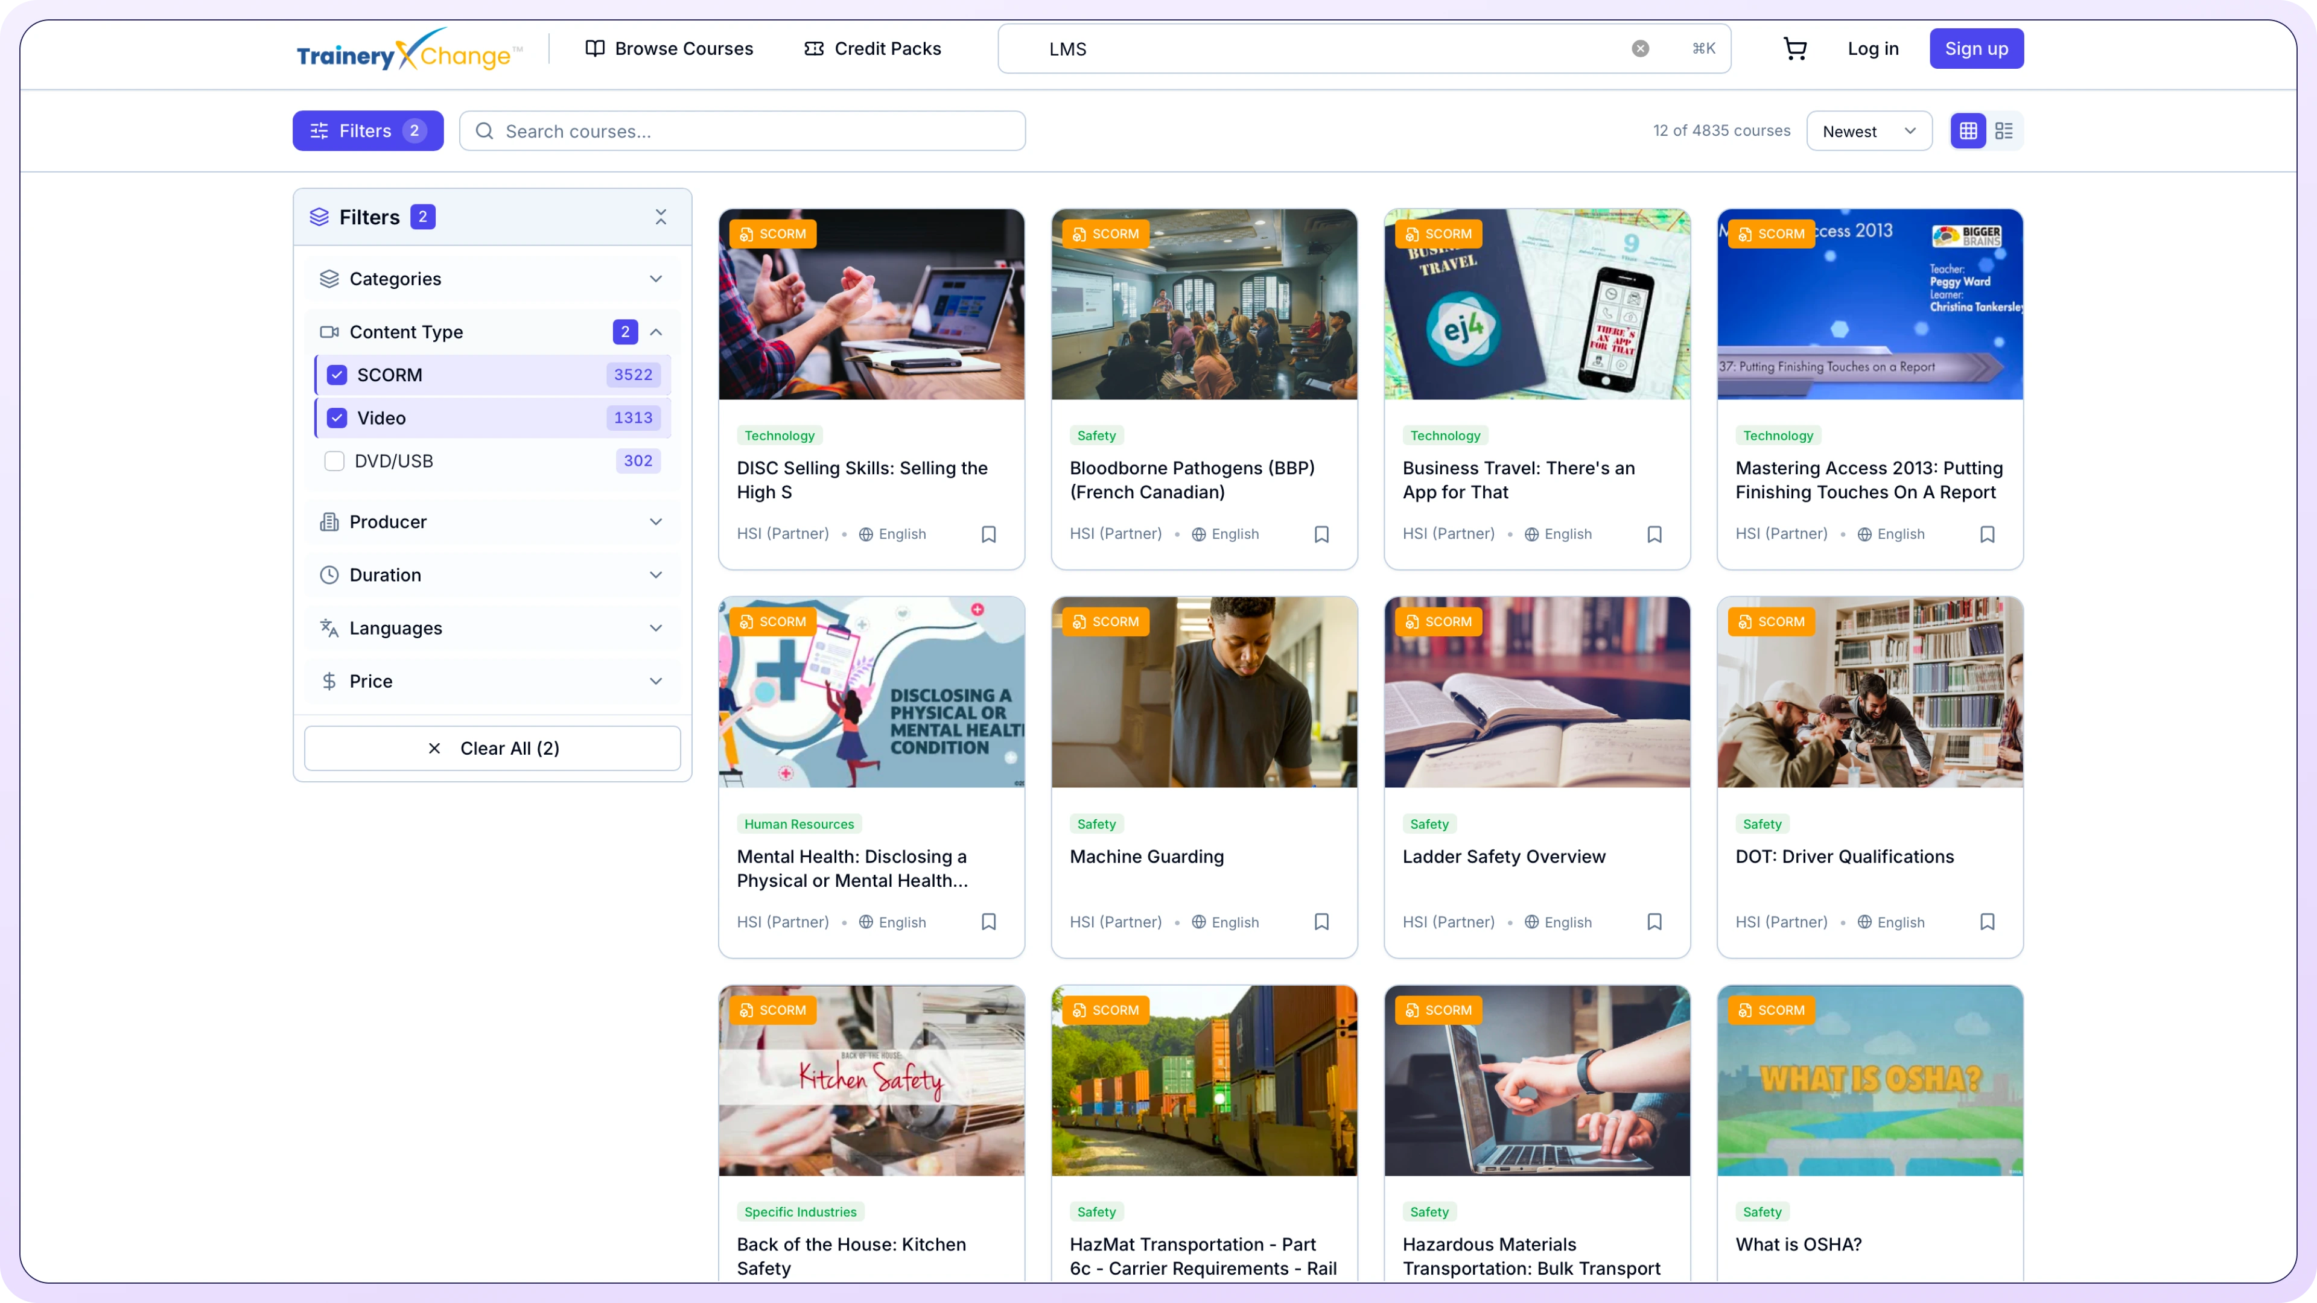
Task: Clear the LMS search query with the x icon
Action: coord(1641,48)
